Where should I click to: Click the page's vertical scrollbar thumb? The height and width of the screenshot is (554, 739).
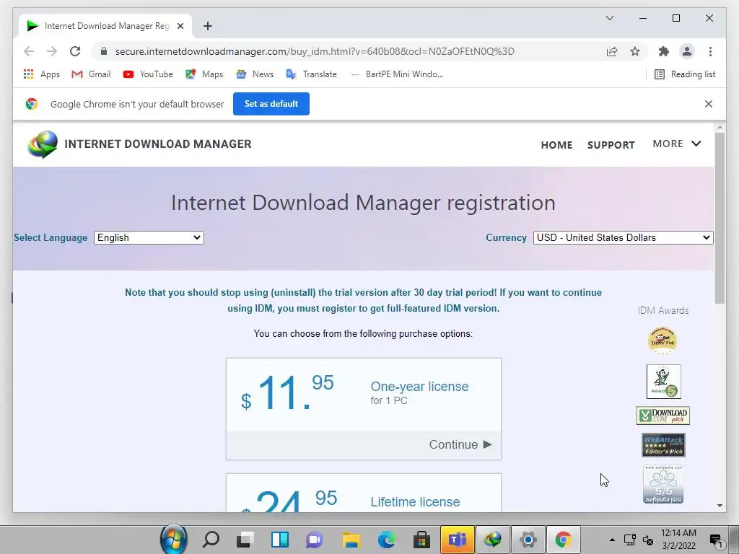[x=720, y=218]
